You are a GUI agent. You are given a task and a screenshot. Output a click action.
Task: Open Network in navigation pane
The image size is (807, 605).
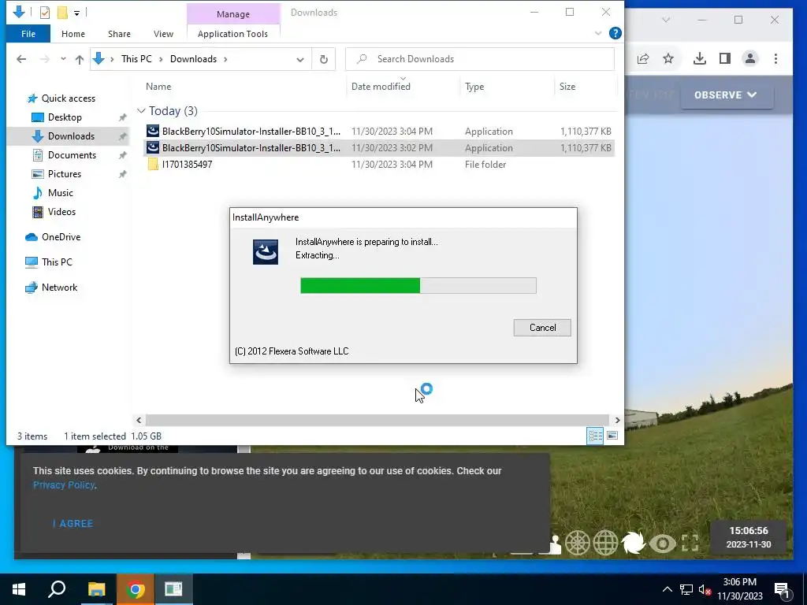click(59, 288)
